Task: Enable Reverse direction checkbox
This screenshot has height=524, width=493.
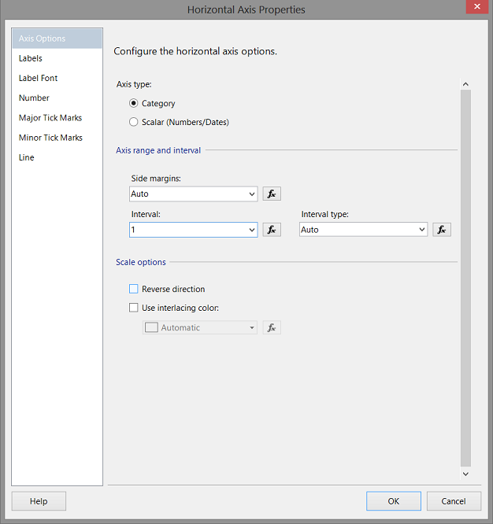Action: (134, 289)
